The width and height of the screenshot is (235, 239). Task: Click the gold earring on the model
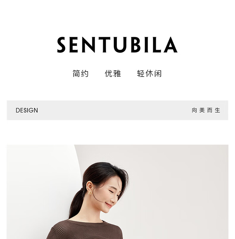click(x=90, y=193)
